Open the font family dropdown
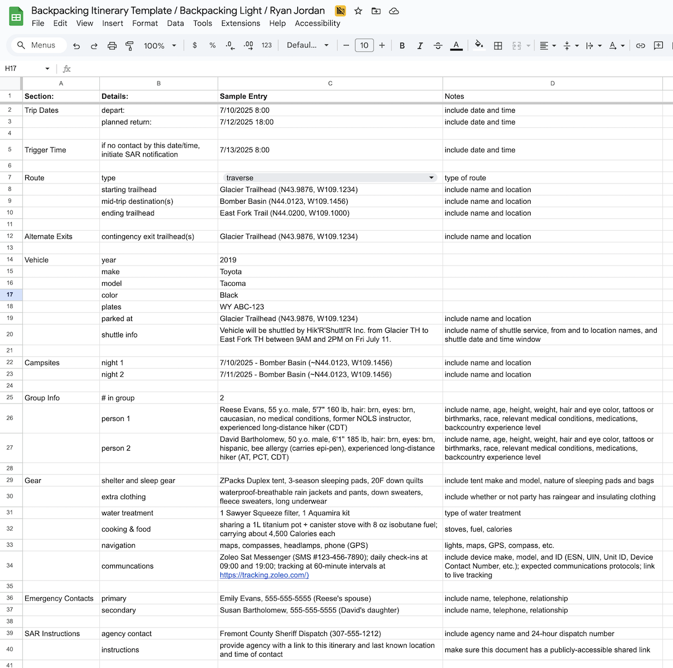The height and width of the screenshot is (668, 673). coord(307,45)
